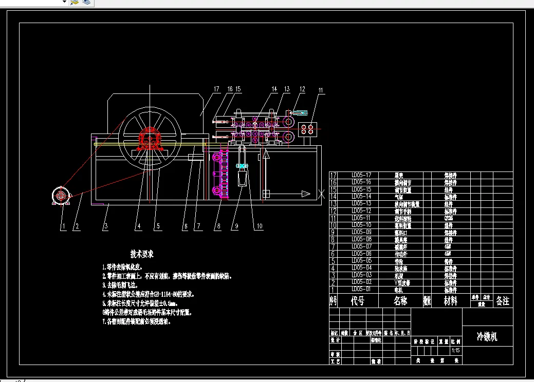Click the 名称 column header in the parts list
Viewport: 534px width, 382px height.
(x=400, y=301)
